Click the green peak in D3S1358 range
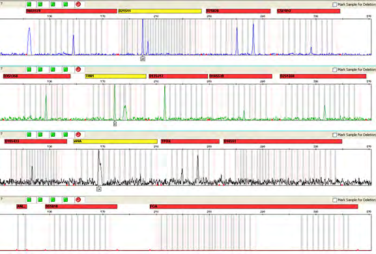The height and width of the screenshot is (254, 376). (46, 107)
